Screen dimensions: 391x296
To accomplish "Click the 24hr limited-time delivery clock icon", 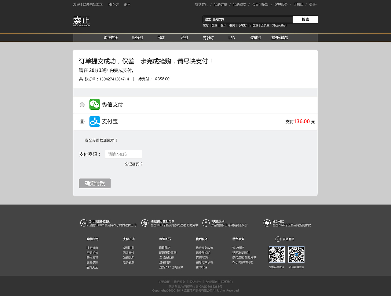I will tap(83, 223).
